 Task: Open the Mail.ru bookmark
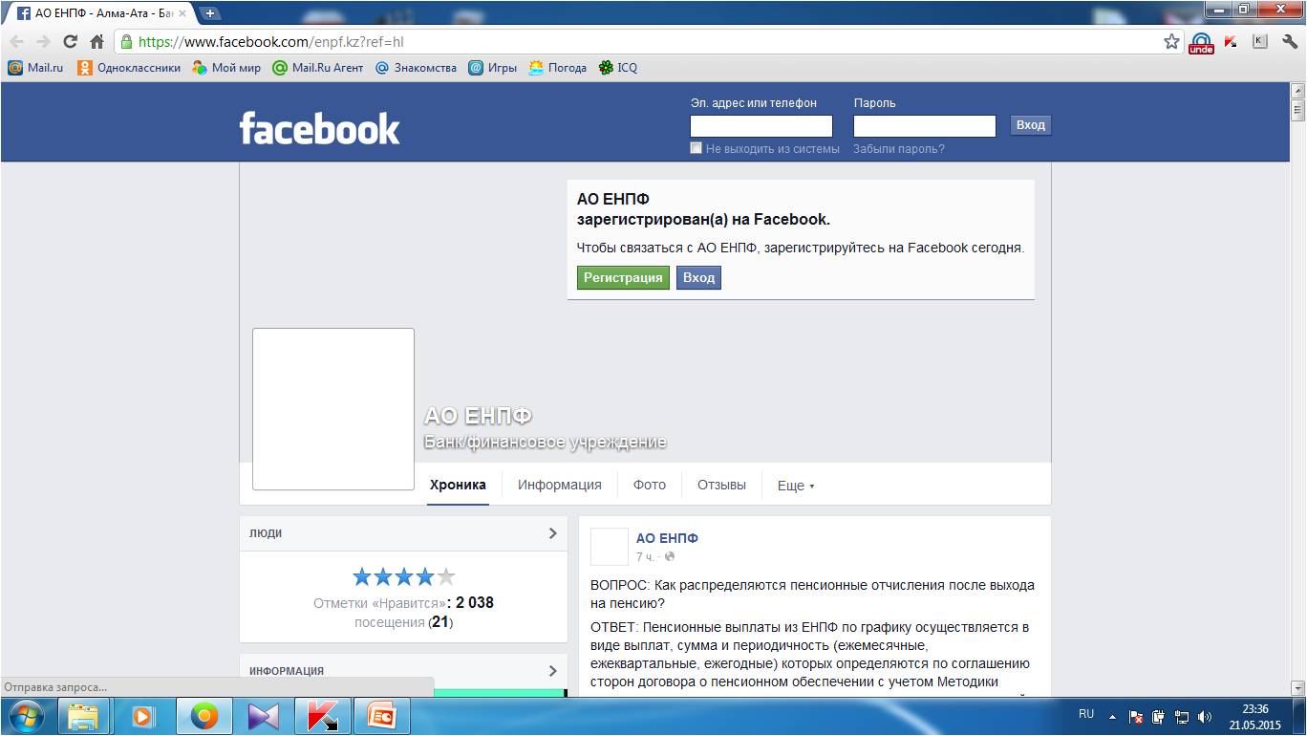click(35, 68)
